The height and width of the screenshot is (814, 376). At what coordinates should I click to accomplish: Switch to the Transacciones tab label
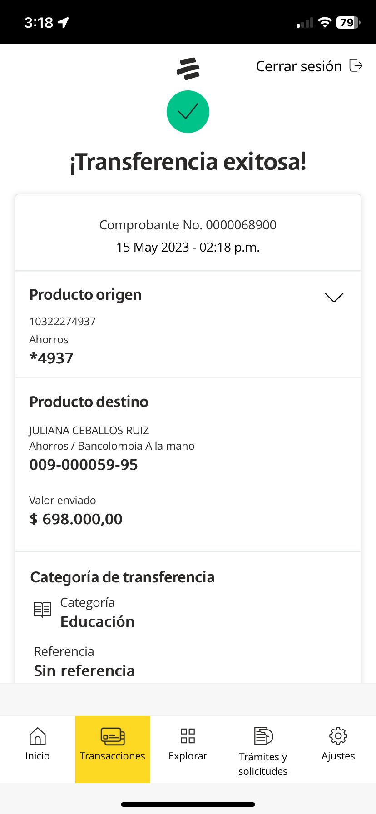tap(113, 756)
